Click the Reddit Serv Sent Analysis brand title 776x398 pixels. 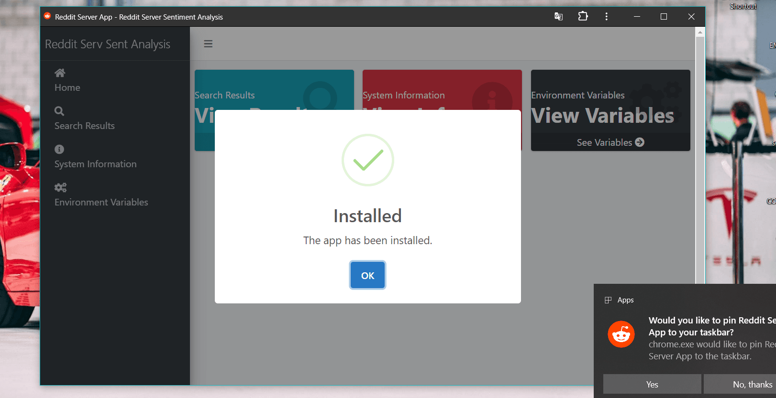pos(108,44)
